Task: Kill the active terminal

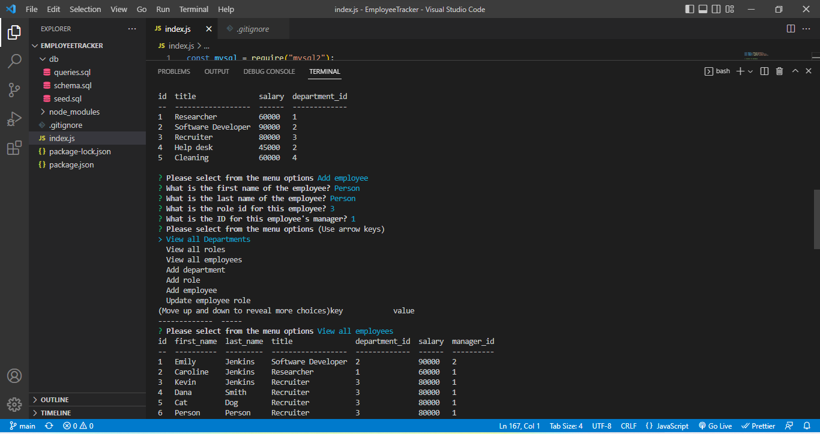Action: (x=779, y=71)
